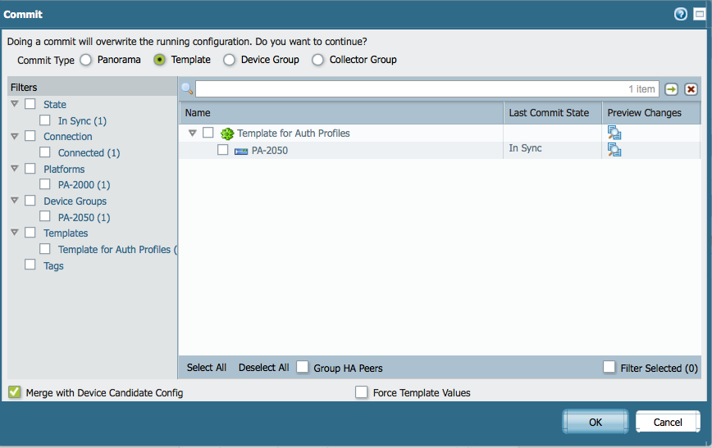Check Template for Auth Profiles row checkbox

(x=208, y=133)
